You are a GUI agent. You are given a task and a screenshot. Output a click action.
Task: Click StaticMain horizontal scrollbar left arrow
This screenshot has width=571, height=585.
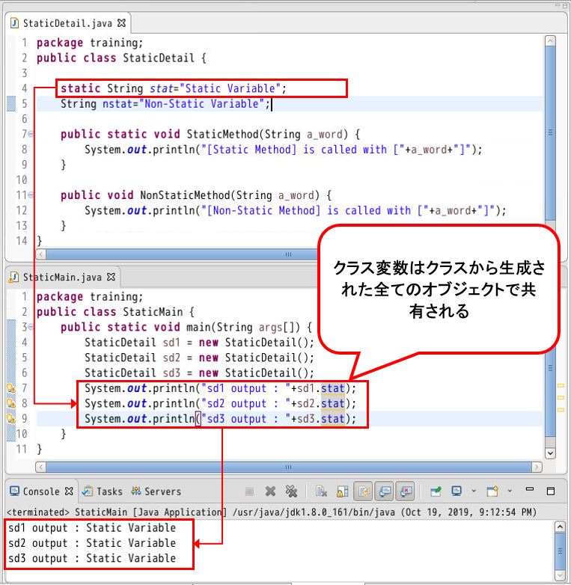pyautogui.click(x=40, y=467)
